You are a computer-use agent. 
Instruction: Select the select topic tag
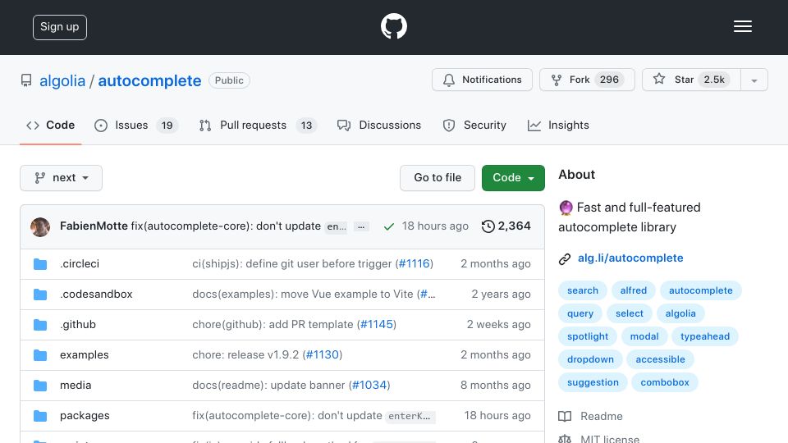click(x=630, y=313)
